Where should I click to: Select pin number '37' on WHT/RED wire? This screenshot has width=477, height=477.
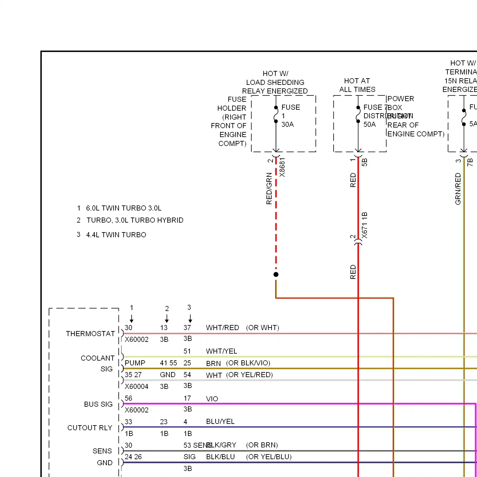(187, 328)
